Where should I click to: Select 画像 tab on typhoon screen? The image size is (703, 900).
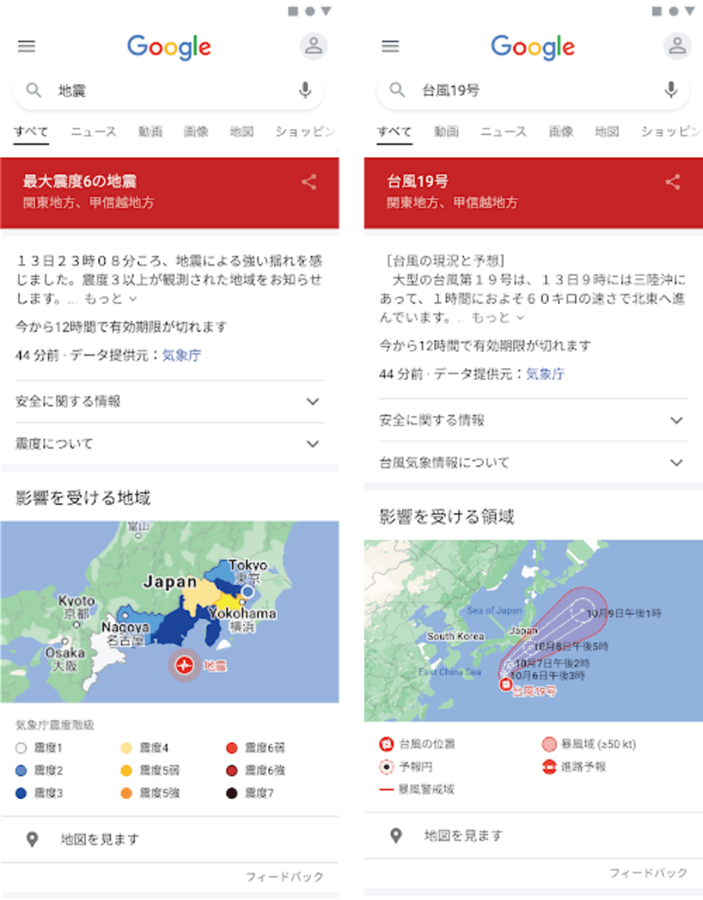561,131
